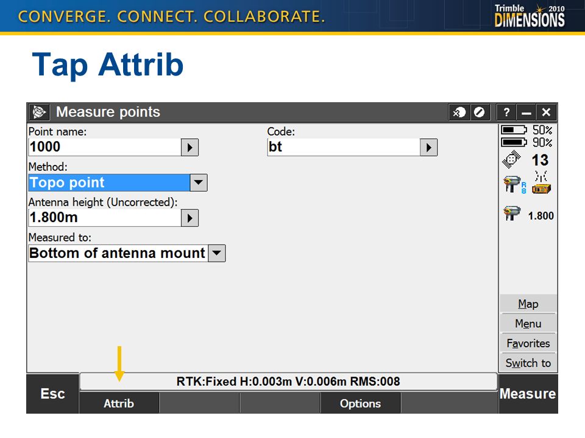Open help with the question mark icon

pos(506,112)
